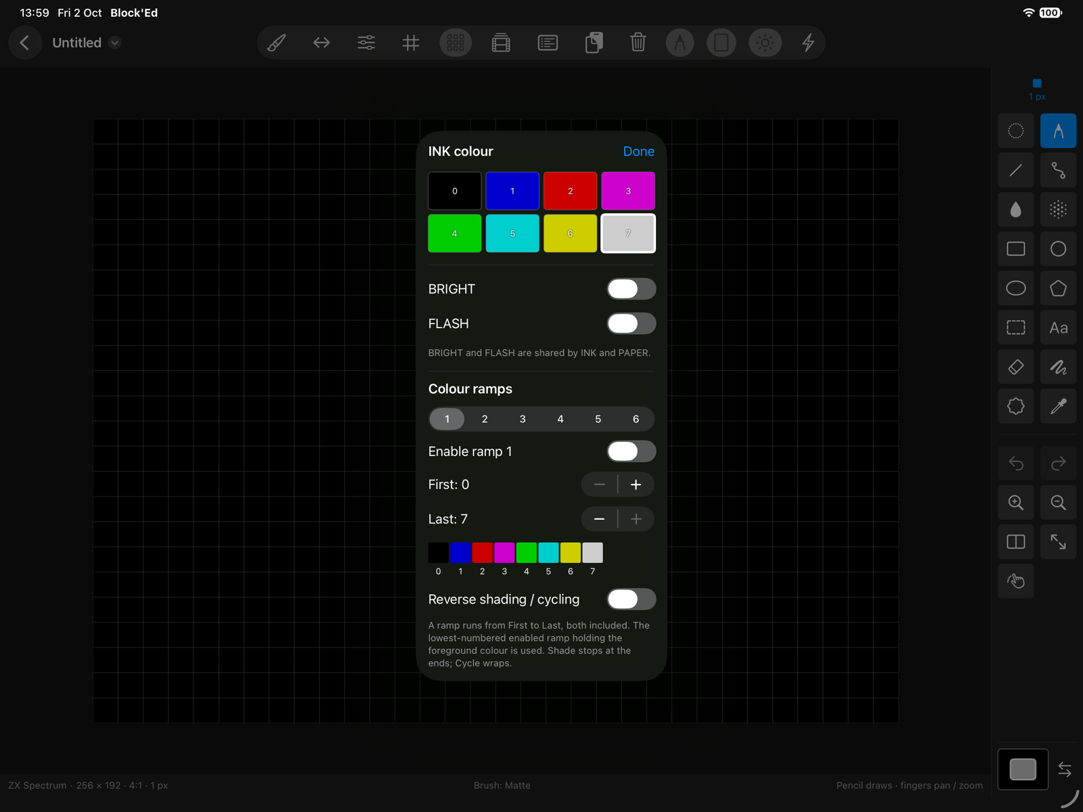Click the fullscreen expand arrows icon

click(x=1058, y=541)
